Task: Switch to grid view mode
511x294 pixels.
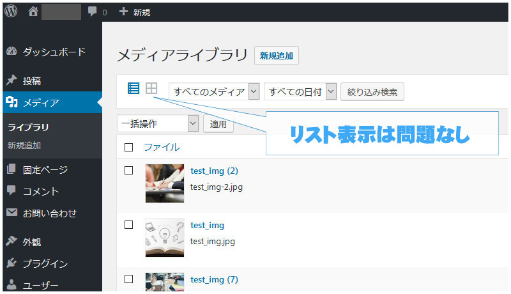Action: click(151, 88)
